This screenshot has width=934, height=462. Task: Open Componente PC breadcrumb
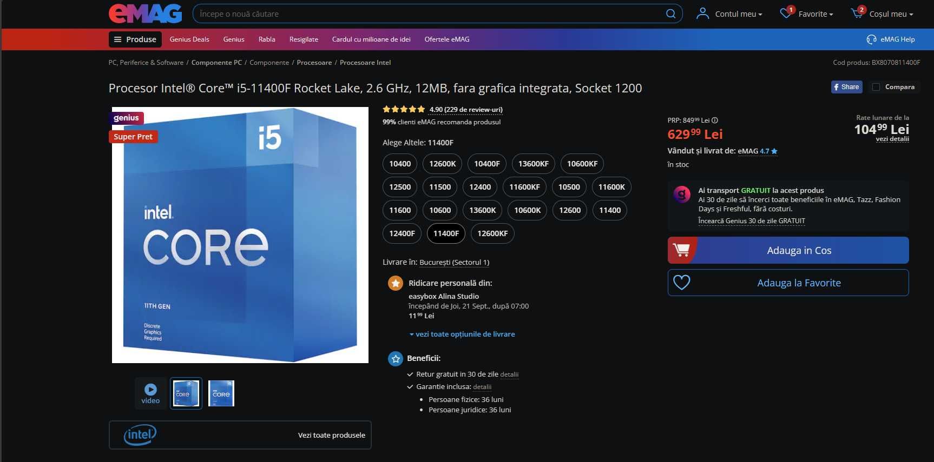(x=216, y=63)
